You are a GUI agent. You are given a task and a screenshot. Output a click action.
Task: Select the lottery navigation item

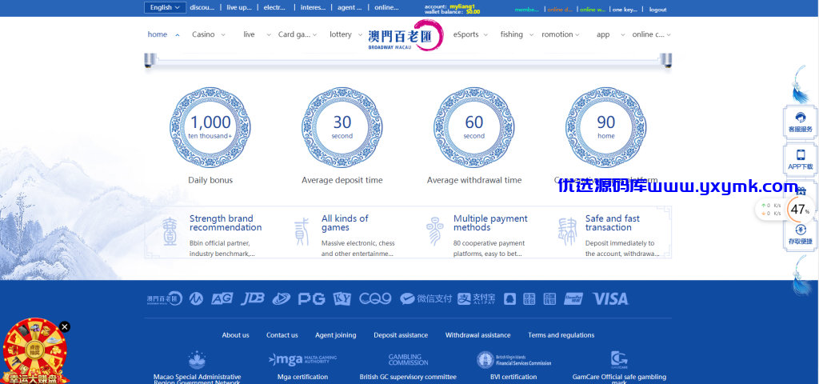tap(341, 34)
